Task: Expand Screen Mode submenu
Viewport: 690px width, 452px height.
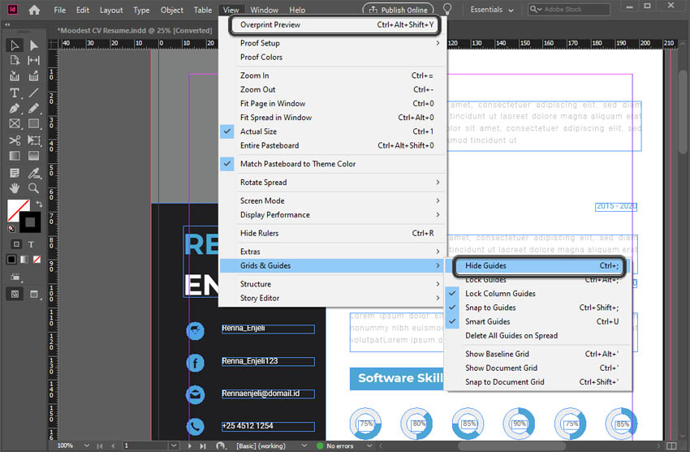Action: coord(333,201)
